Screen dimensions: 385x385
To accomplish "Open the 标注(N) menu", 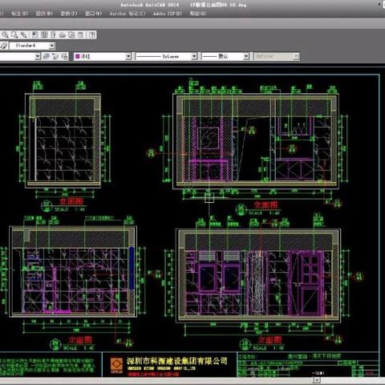I will click(19, 14).
